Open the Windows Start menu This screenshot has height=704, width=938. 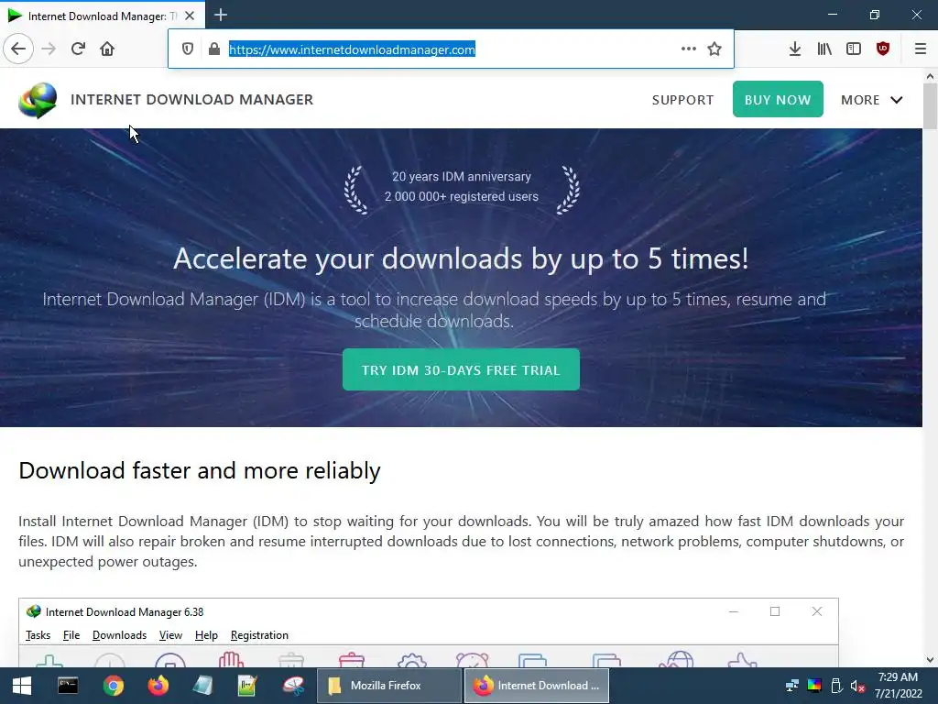click(22, 686)
